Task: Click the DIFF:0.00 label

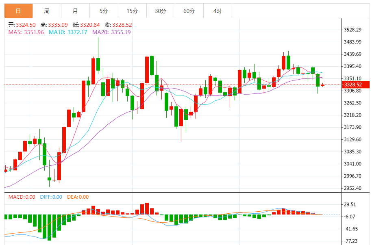Action: (x=51, y=197)
